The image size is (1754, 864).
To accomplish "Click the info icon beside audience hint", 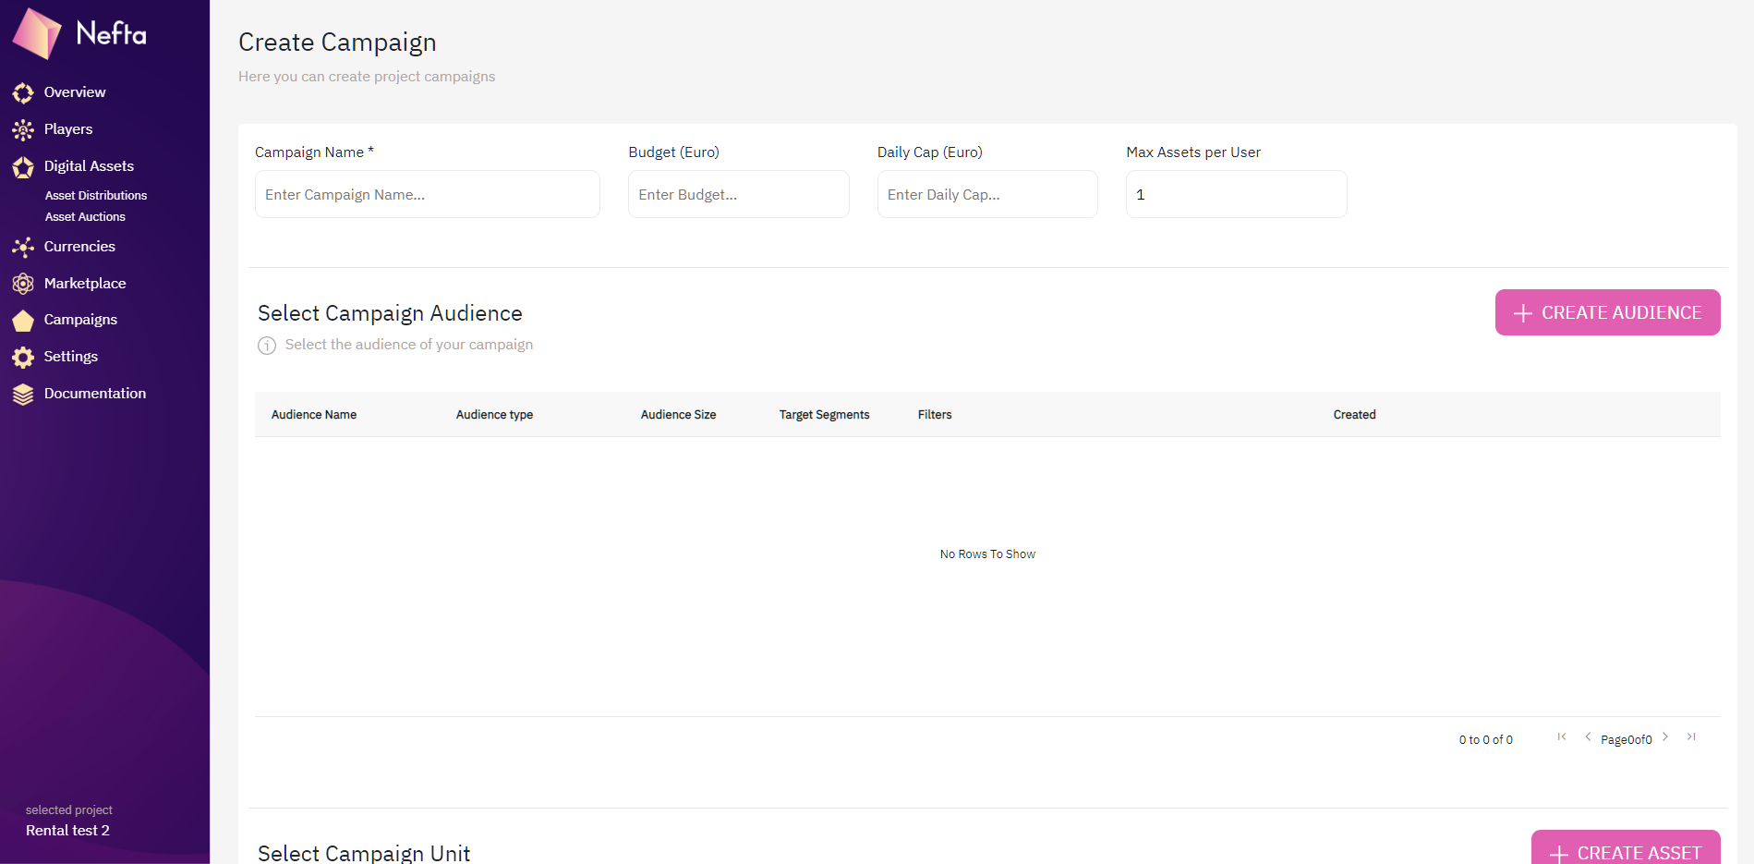I will coord(267,346).
